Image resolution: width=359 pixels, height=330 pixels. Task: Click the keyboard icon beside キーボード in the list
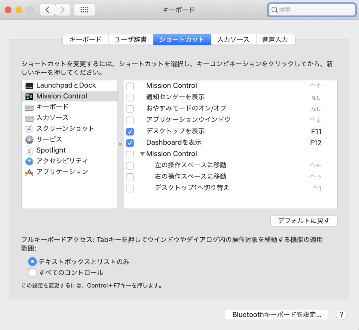tap(29, 107)
